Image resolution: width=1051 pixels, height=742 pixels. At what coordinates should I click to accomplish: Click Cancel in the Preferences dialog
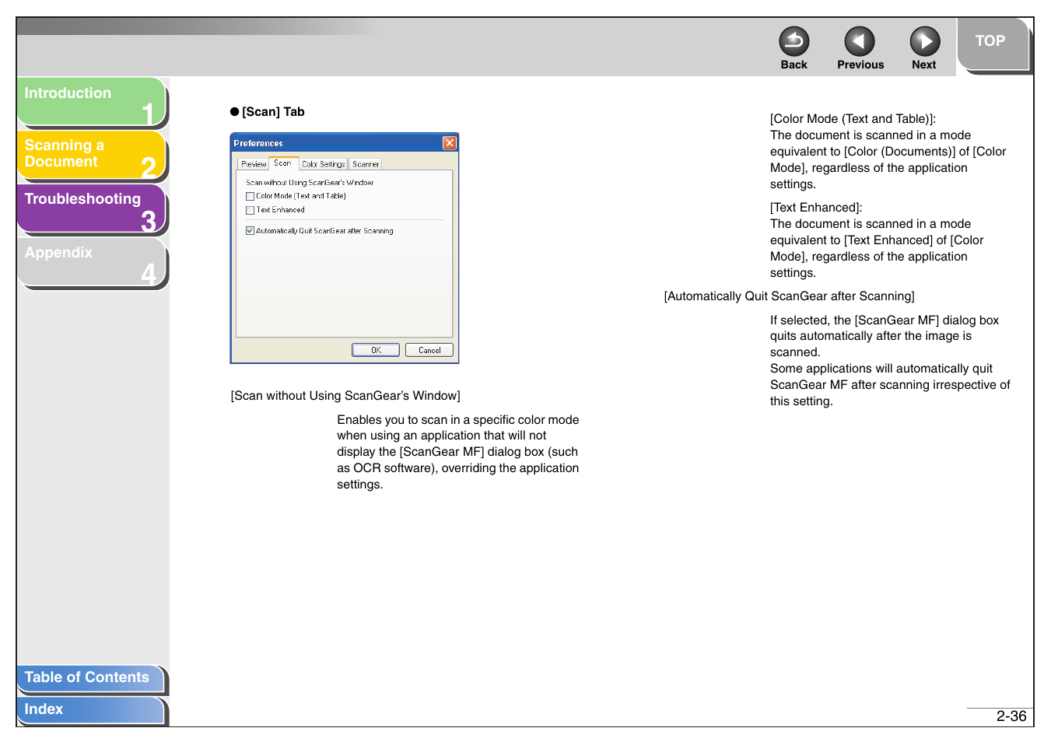pos(429,350)
